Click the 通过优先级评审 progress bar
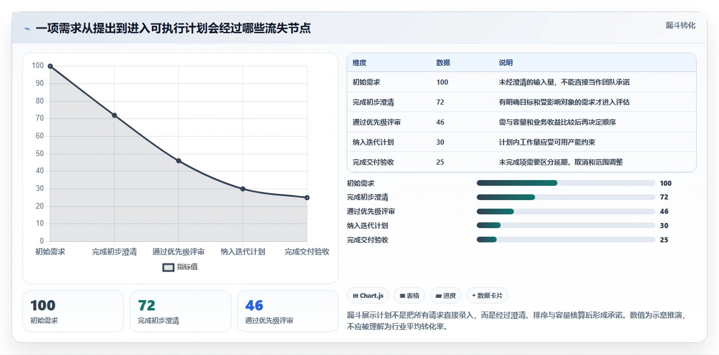Screen dimensions: 719x355 tap(566, 212)
